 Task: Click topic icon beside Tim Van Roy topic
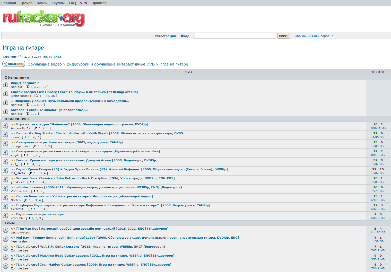click(x=6, y=230)
